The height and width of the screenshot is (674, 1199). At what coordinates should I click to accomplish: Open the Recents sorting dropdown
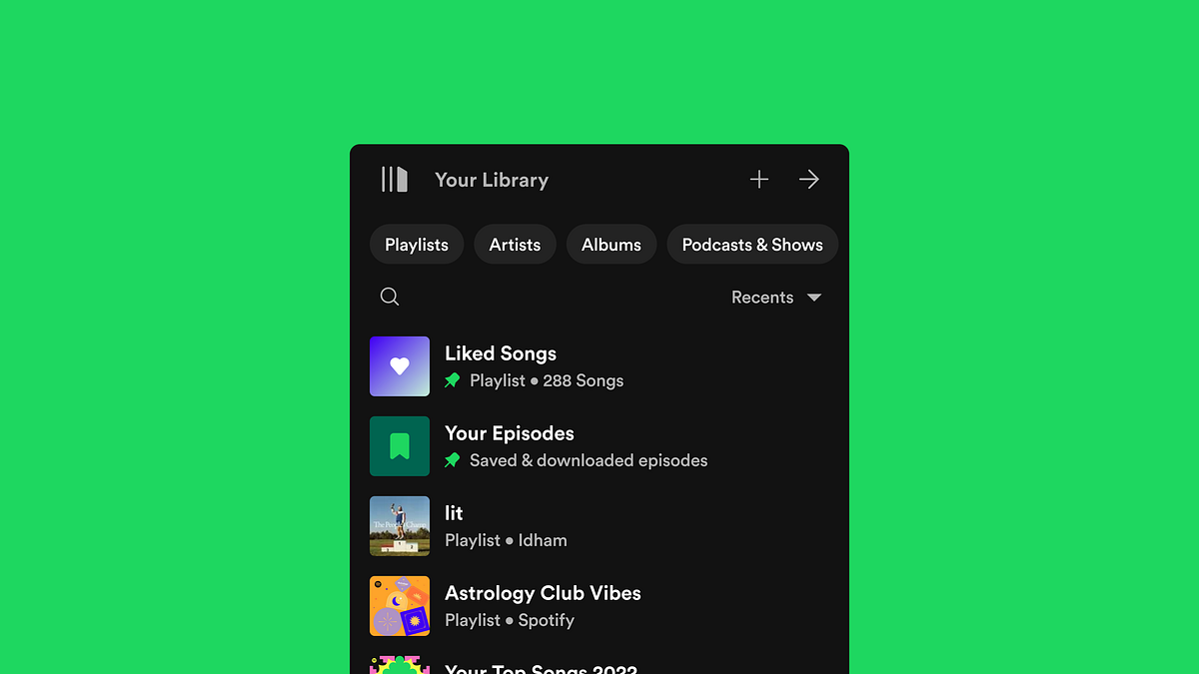click(x=762, y=297)
